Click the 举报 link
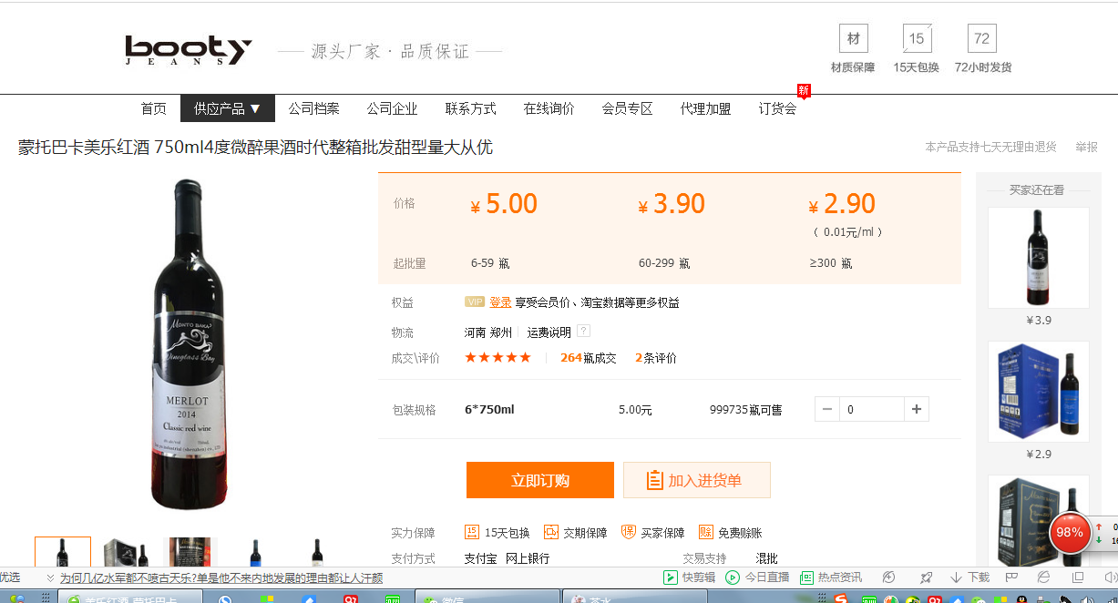Screen dimensions: 1118x603 1086,147
